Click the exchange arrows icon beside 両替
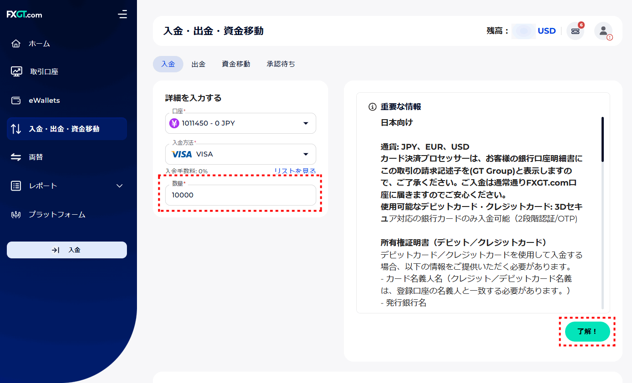Viewport: 632px width, 383px height. tap(16, 157)
